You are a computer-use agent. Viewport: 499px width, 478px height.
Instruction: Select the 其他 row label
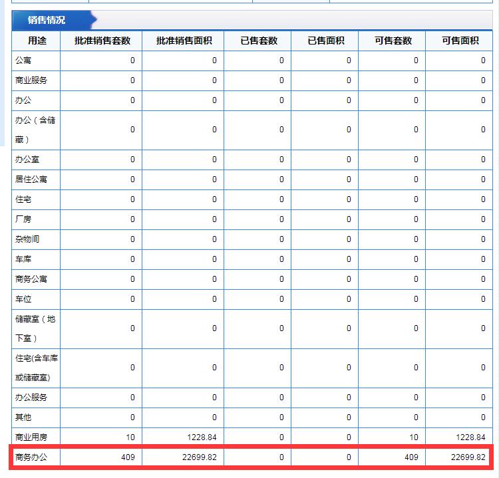point(23,418)
